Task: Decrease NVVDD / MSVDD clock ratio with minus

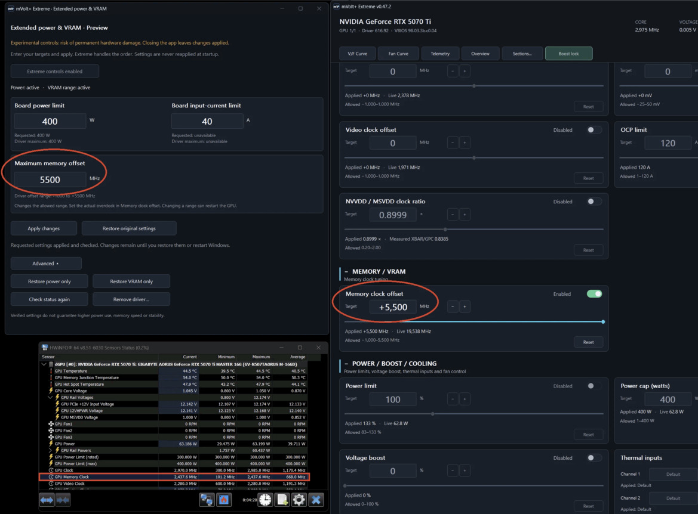Action: pyautogui.click(x=453, y=215)
